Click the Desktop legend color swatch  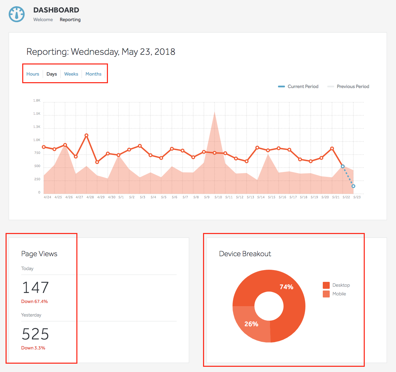tap(326, 285)
